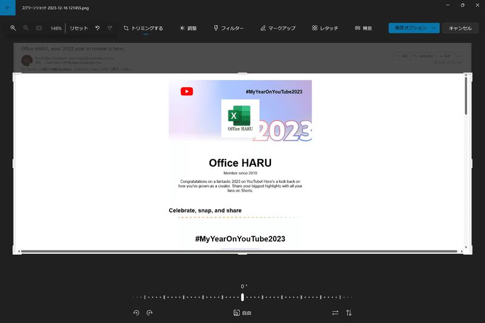Click the Office HARU Excel channel thumbnail
The width and height of the screenshot is (485, 323).
point(240,118)
